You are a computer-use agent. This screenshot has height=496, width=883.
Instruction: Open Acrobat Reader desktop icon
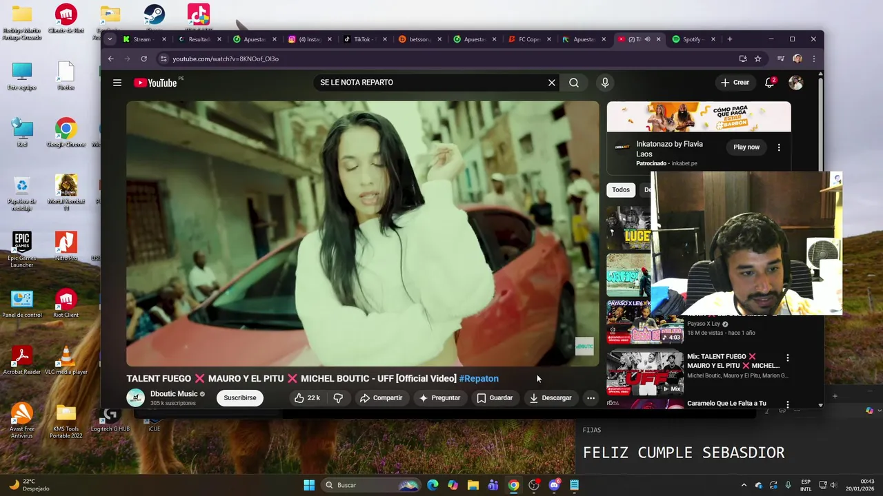pos(22,361)
